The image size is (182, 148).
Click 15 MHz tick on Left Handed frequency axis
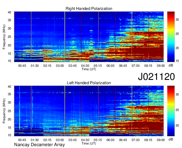click(x=10, y=128)
